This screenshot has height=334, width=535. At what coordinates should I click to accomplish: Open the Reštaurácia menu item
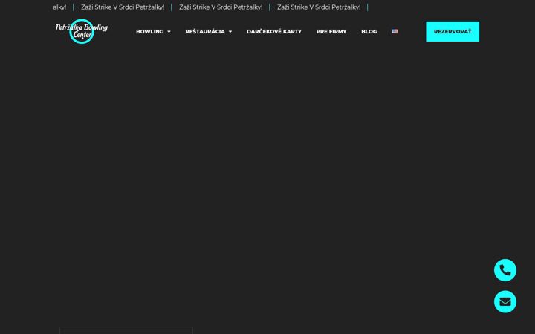coord(205,31)
